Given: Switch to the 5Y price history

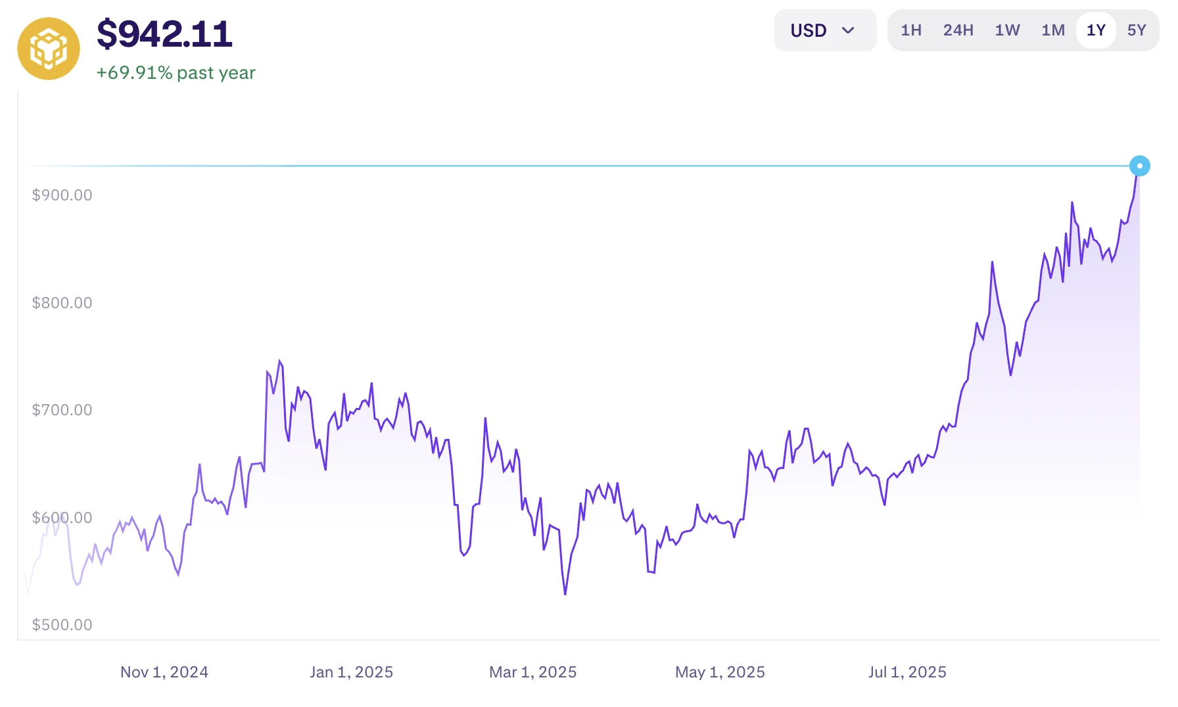Looking at the screenshot, I should (x=1136, y=31).
